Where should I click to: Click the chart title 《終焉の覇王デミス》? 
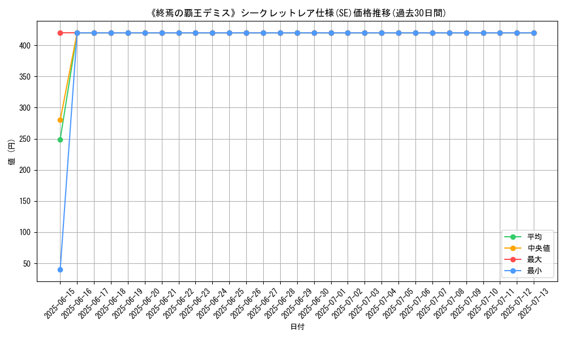click(194, 14)
